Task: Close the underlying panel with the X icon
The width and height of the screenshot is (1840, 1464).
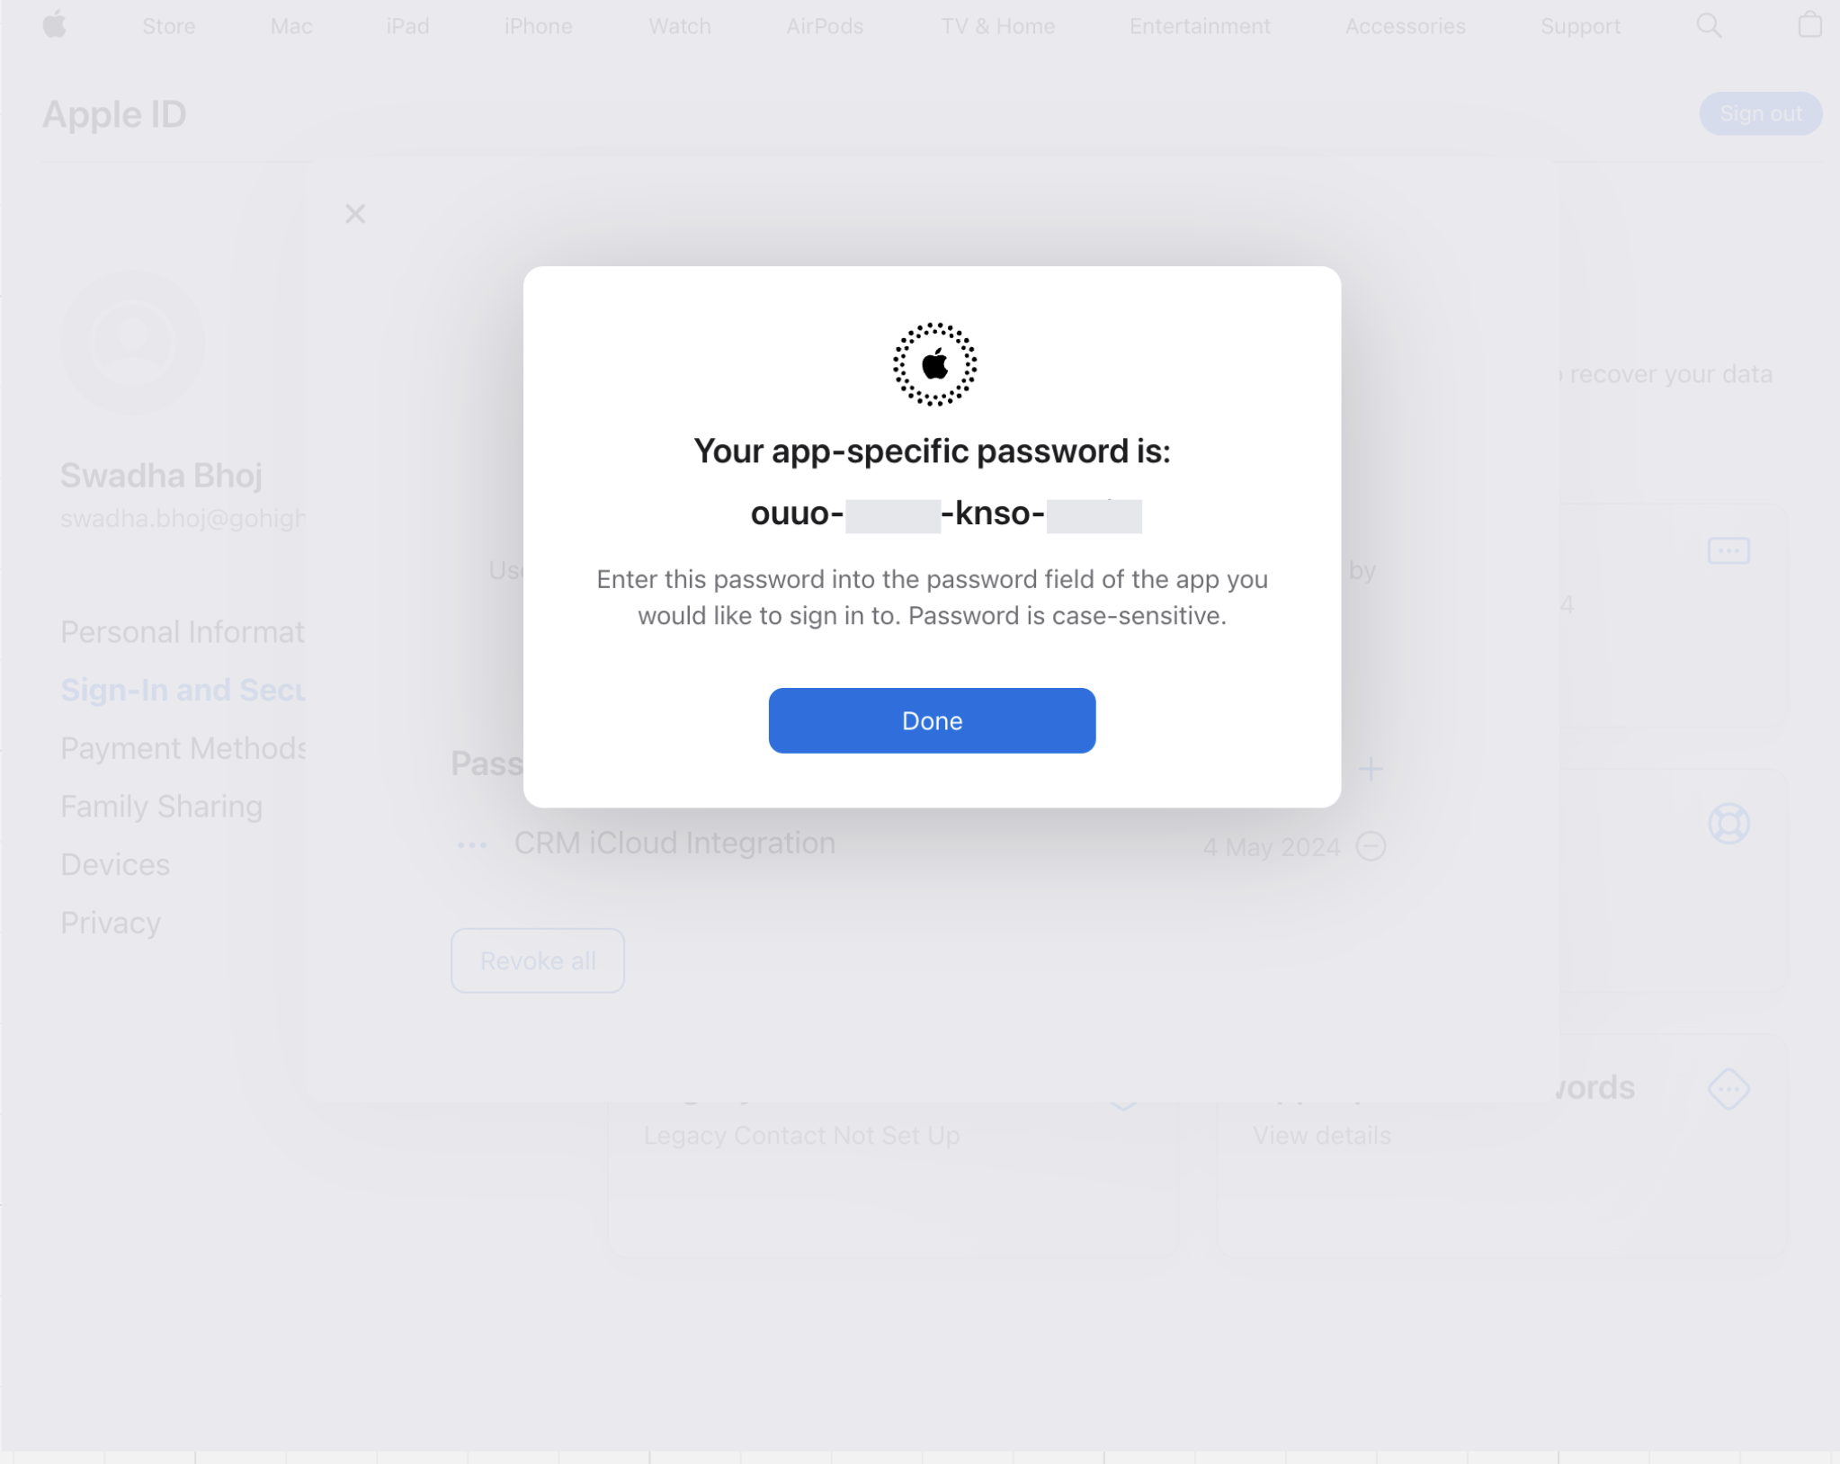Action: pyautogui.click(x=355, y=214)
